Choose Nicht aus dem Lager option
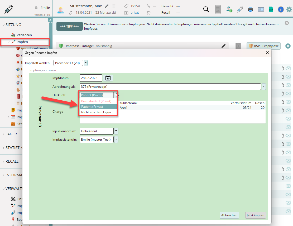 [x=99, y=112]
